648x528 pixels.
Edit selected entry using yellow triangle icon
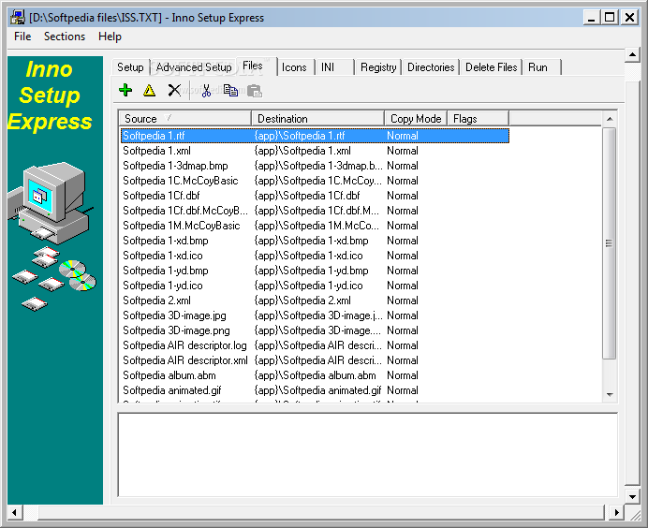(x=149, y=90)
